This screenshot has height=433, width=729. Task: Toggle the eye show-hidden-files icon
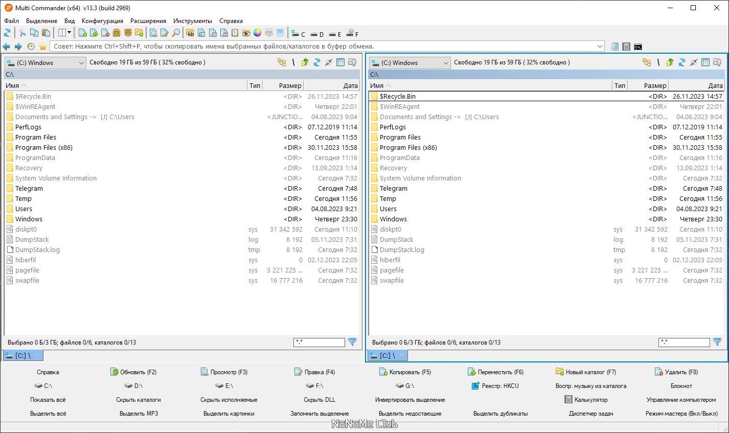(x=246, y=33)
